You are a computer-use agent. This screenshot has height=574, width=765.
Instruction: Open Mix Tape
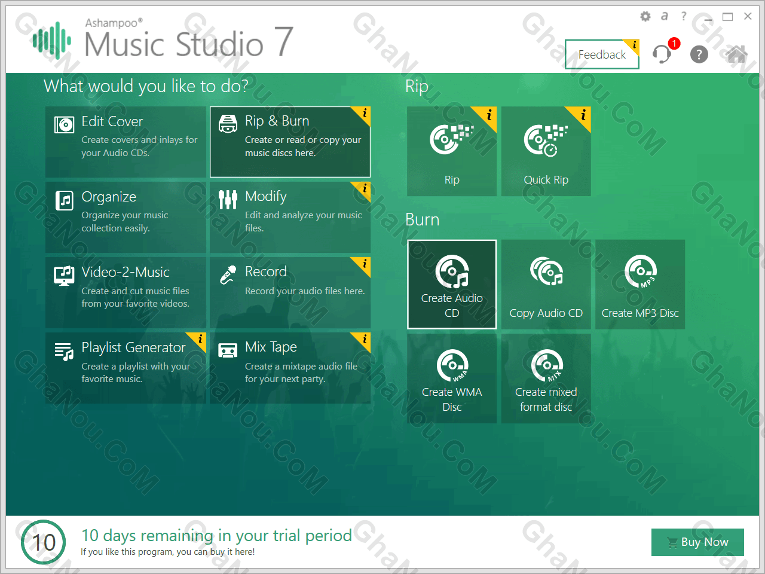point(290,368)
